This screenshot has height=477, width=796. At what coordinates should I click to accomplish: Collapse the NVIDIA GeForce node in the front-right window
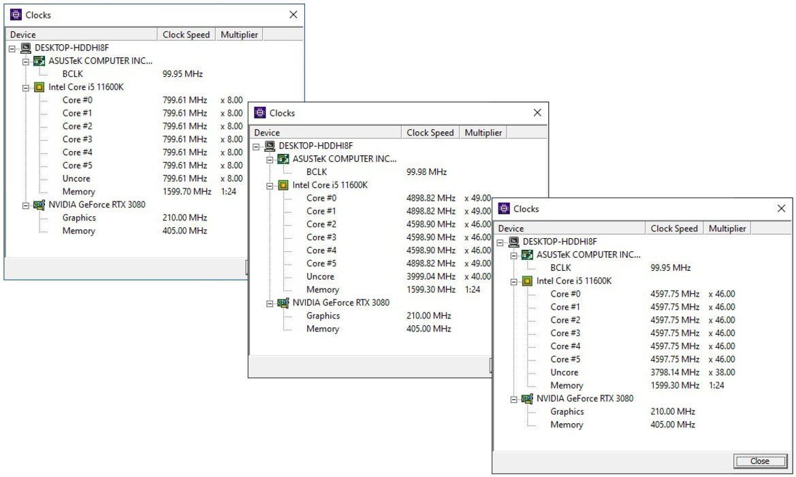pyautogui.click(x=513, y=399)
